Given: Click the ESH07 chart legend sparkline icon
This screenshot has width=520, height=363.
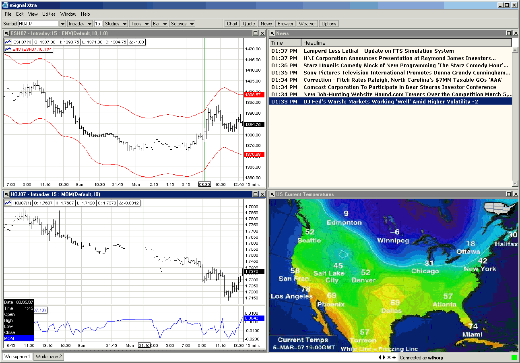Looking at the screenshot, I should 7,42.
